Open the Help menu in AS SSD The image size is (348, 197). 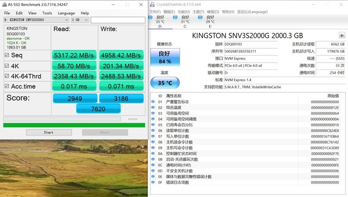point(85,13)
